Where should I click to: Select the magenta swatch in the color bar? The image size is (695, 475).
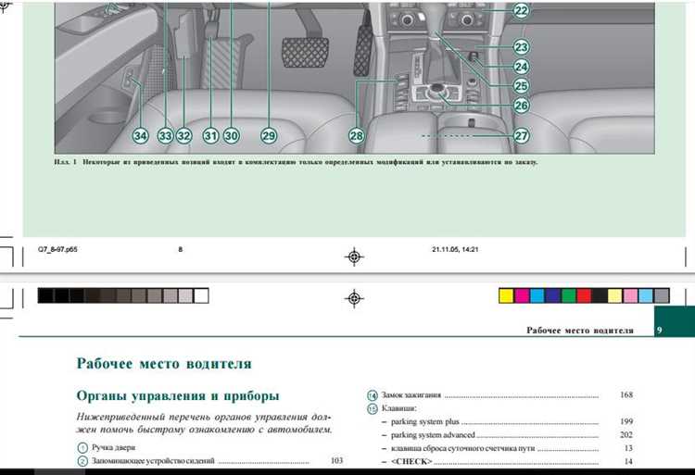point(522,296)
